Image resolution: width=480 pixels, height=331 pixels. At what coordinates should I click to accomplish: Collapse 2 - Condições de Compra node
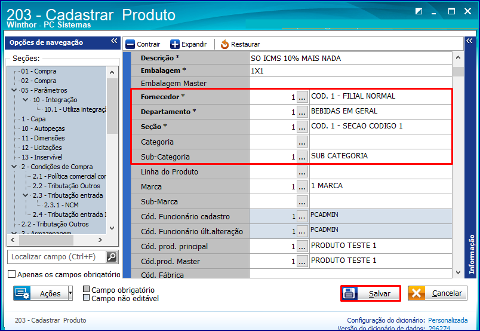14,167
